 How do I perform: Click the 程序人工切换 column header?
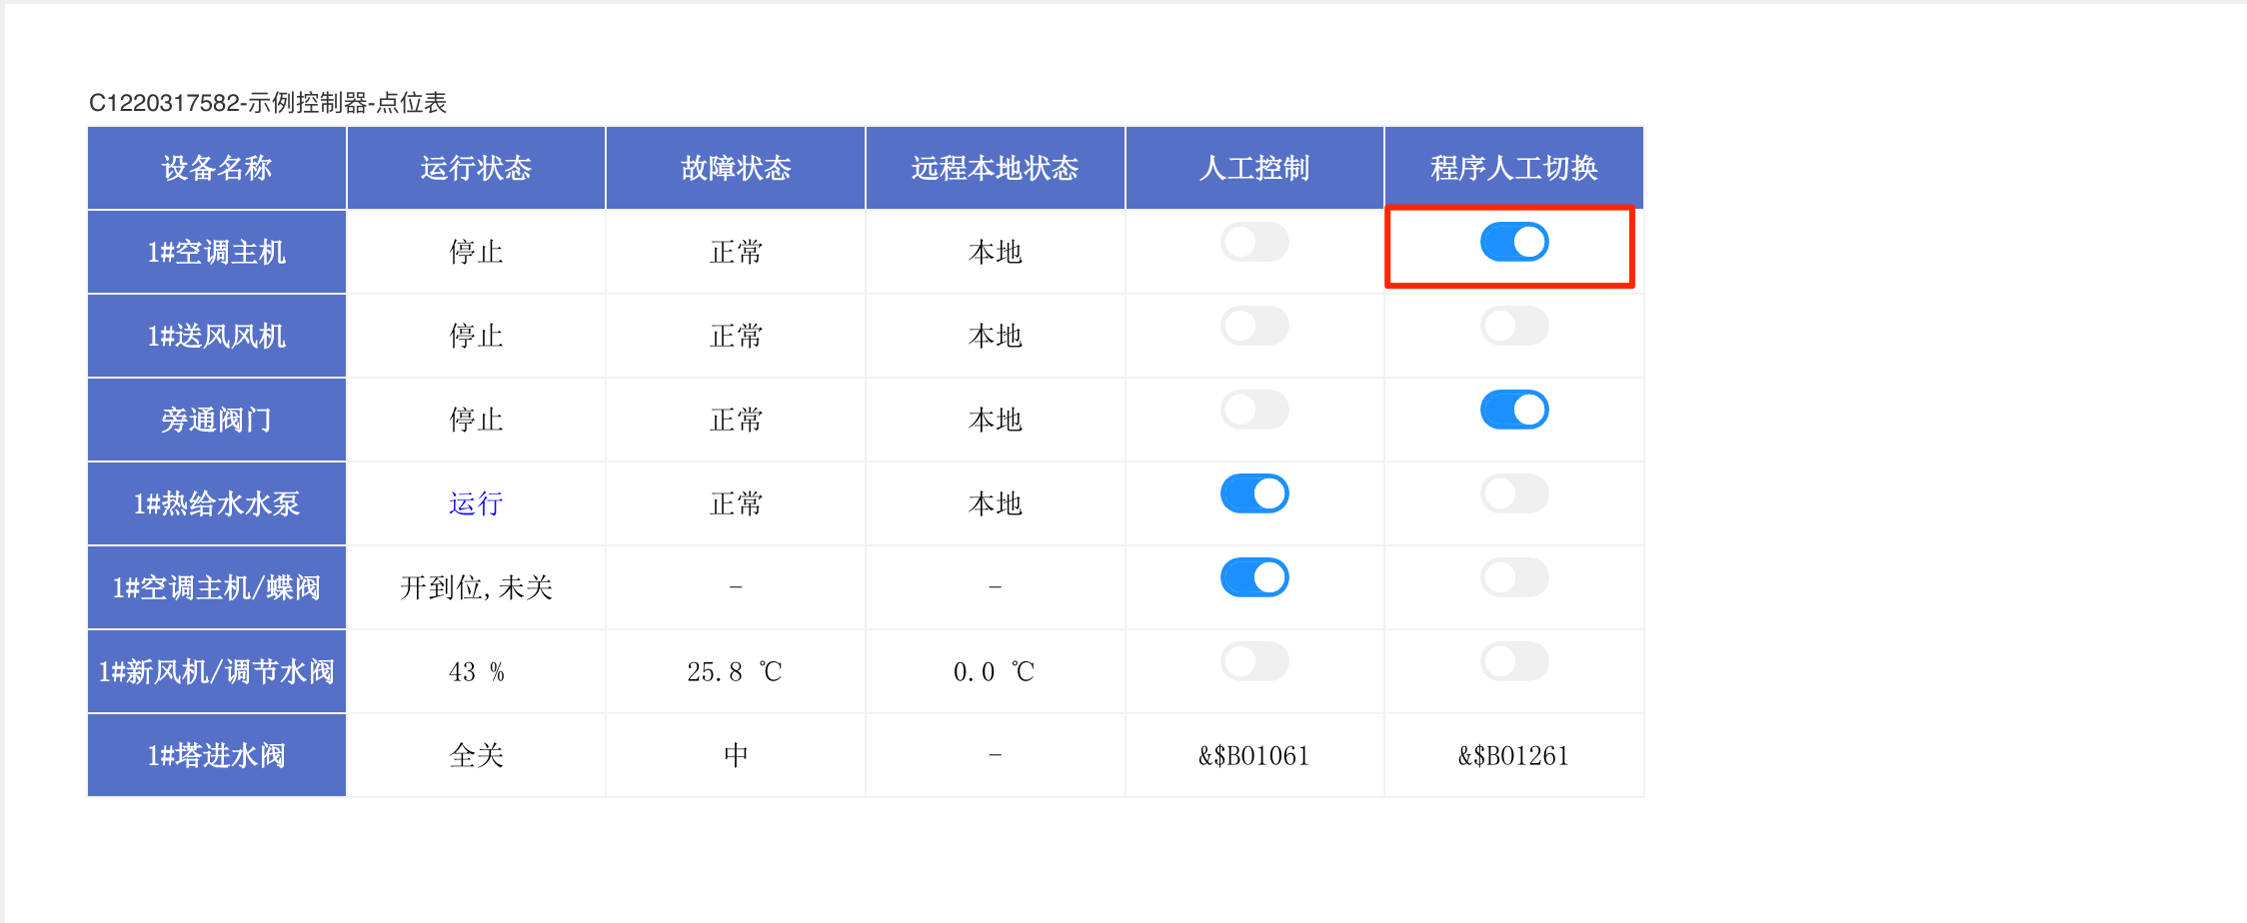pos(1513,168)
